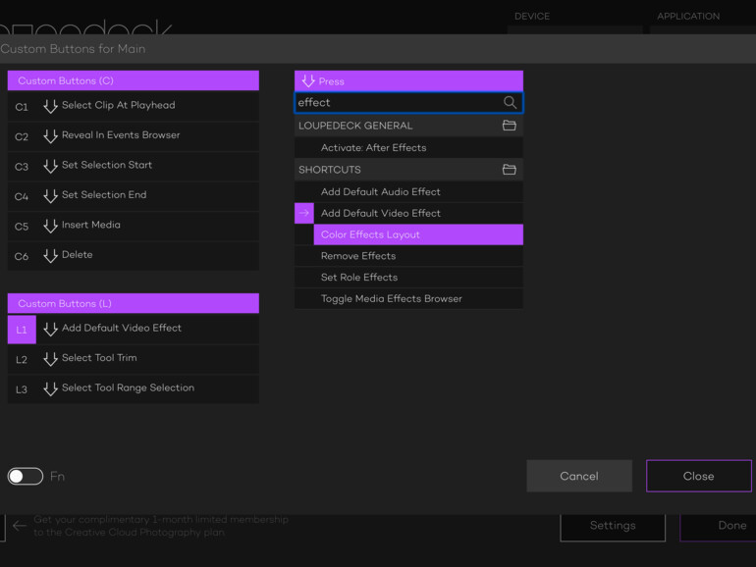Toggle the Fn switch

[x=26, y=476]
